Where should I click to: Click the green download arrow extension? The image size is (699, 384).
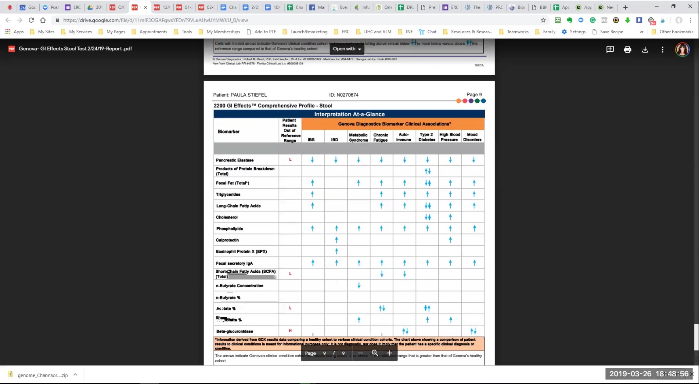(x=627, y=20)
